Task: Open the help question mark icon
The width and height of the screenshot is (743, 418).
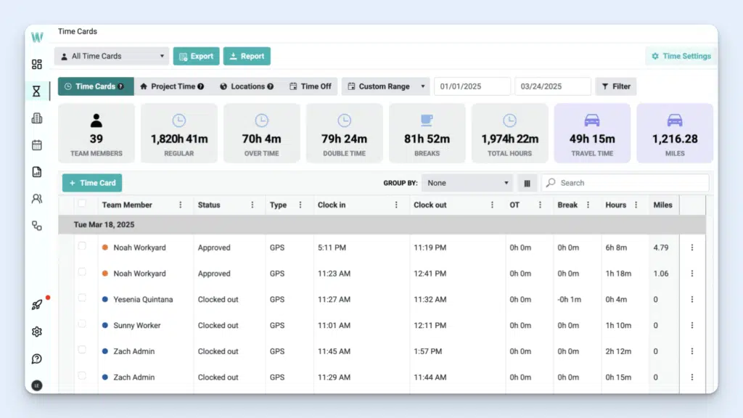Action: click(x=36, y=358)
